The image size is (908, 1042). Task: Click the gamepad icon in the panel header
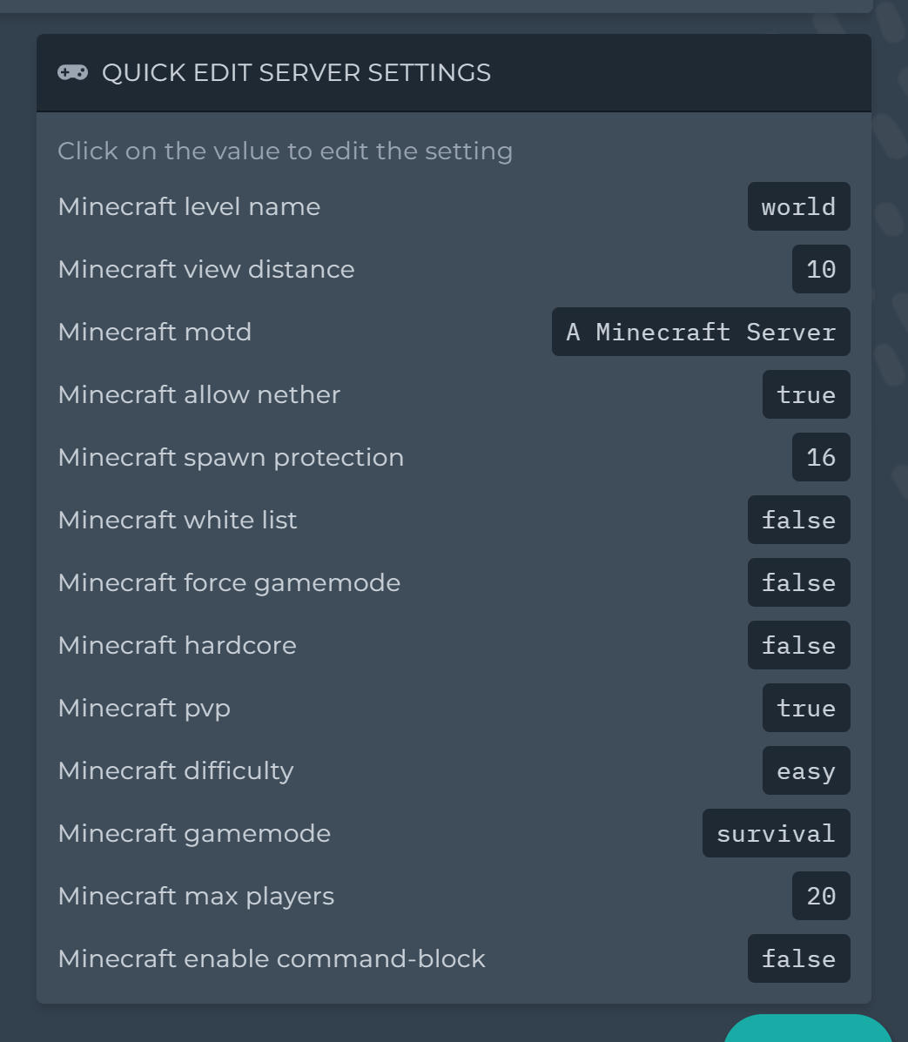coord(72,72)
